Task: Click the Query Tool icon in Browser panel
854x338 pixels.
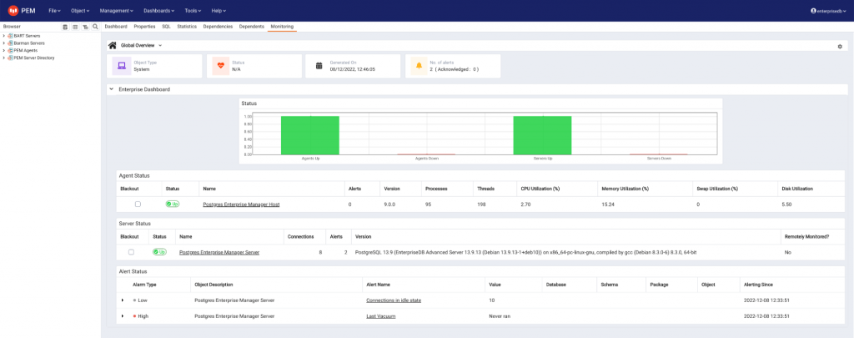Action: point(65,27)
